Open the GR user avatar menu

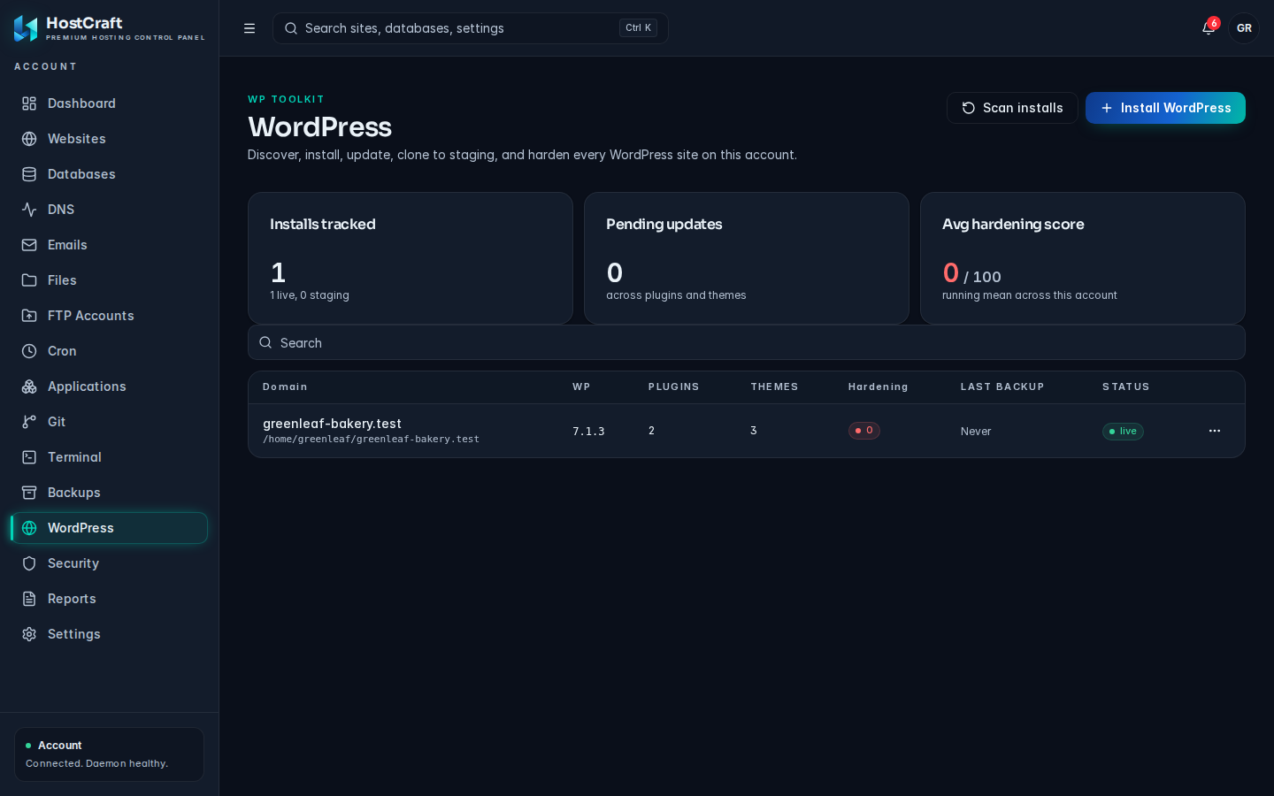1244,28
